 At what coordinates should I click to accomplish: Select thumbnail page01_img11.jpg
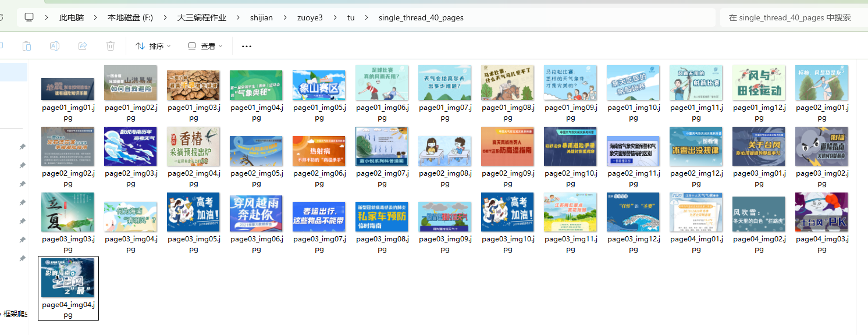[x=696, y=83]
